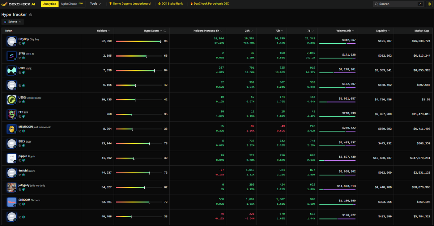Switch to the AlphaCheck tab
This screenshot has width=434, height=226.
pos(72,4)
